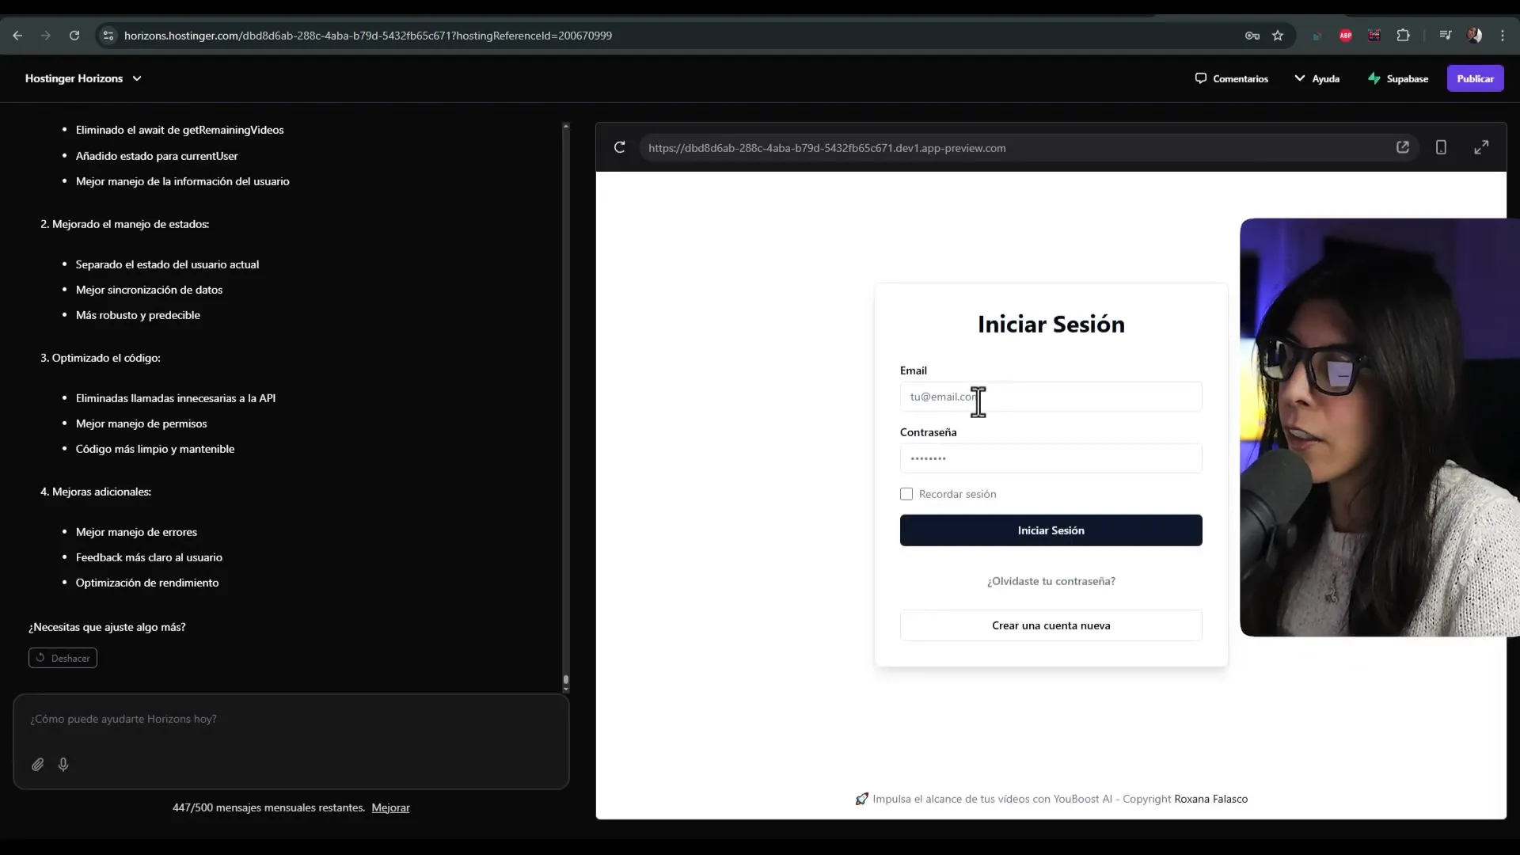
Task: Select text '¿Necesitas que ajuste algo más?'
Action: click(107, 627)
